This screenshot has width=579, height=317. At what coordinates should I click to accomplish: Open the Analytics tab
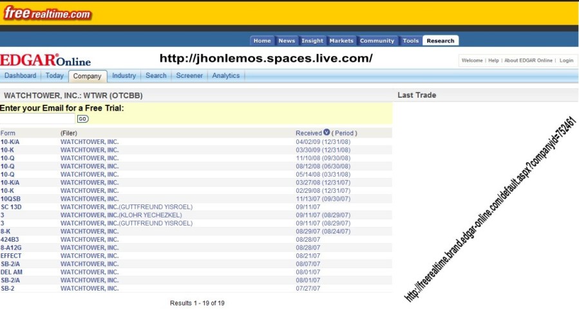(x=226, y=76)
